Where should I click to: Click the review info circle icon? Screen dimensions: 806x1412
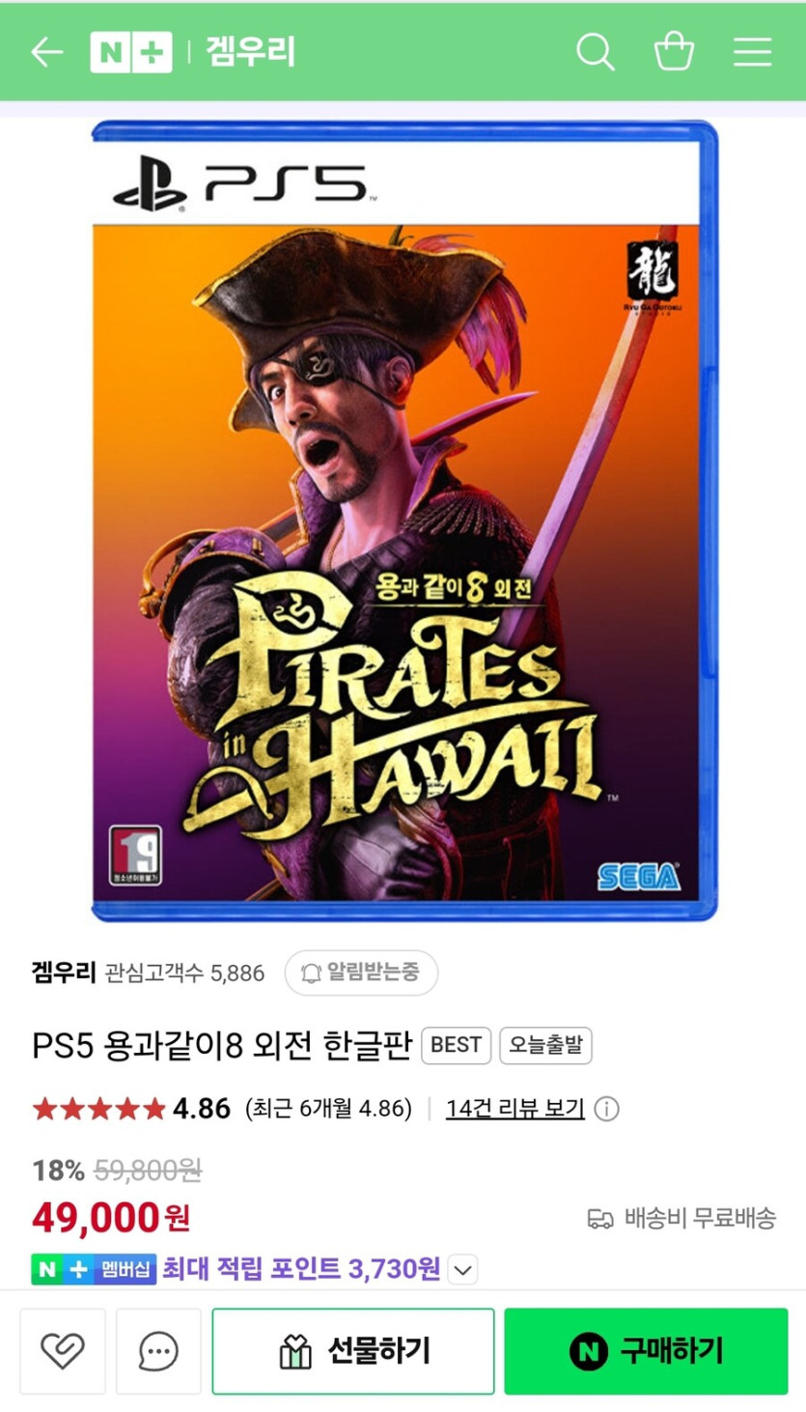coord(606,1109)
